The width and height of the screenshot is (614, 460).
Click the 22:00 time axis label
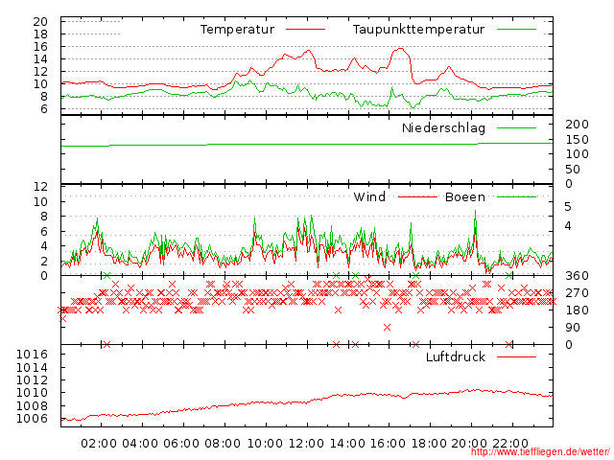(x=510, y=444)
